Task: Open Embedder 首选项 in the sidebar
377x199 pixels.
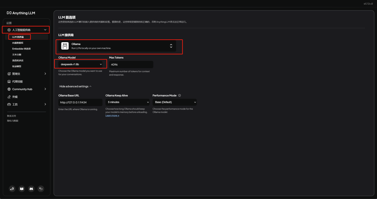Action: coord(21,49)
